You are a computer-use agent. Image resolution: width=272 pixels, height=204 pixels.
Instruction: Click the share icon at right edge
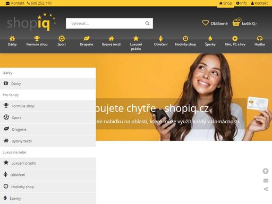[266, 189]
